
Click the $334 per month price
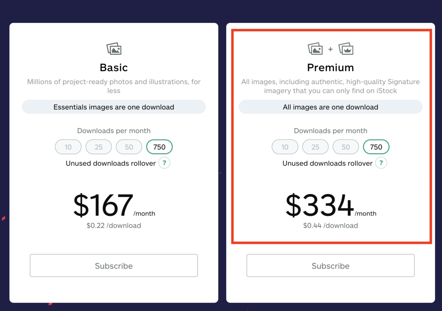click(320, 206)
